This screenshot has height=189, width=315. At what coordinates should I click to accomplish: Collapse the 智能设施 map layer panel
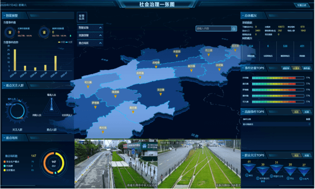(x=100, y=28)
